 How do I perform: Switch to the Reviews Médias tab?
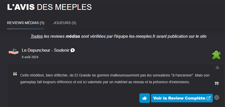(x=26, y=23)
